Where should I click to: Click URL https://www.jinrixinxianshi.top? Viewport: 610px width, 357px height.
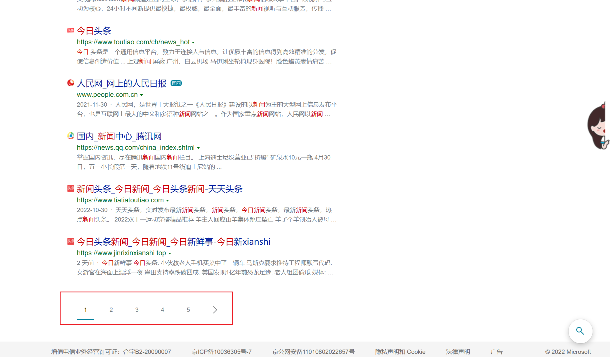[121, 253]
